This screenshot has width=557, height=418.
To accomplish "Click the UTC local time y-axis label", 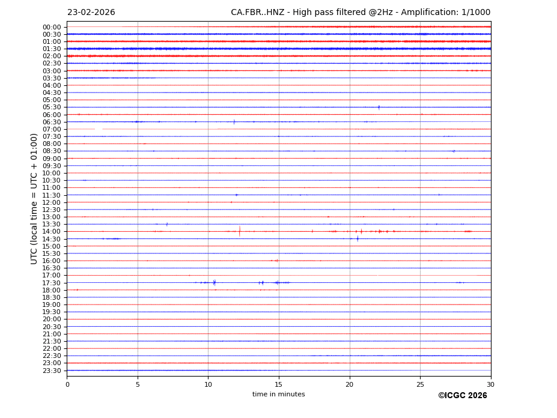I will click(34, 198).
